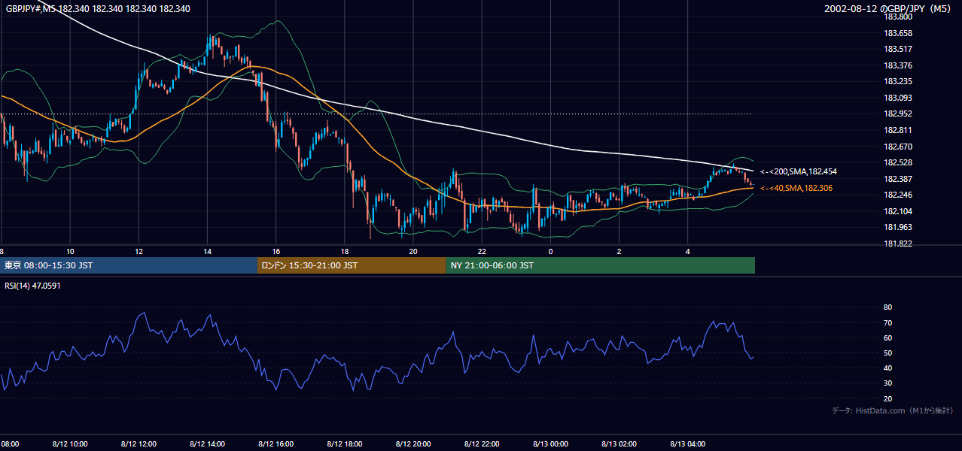Click the 8/13 02:00 date label
The image size is (962, 451).
(619, 443)
